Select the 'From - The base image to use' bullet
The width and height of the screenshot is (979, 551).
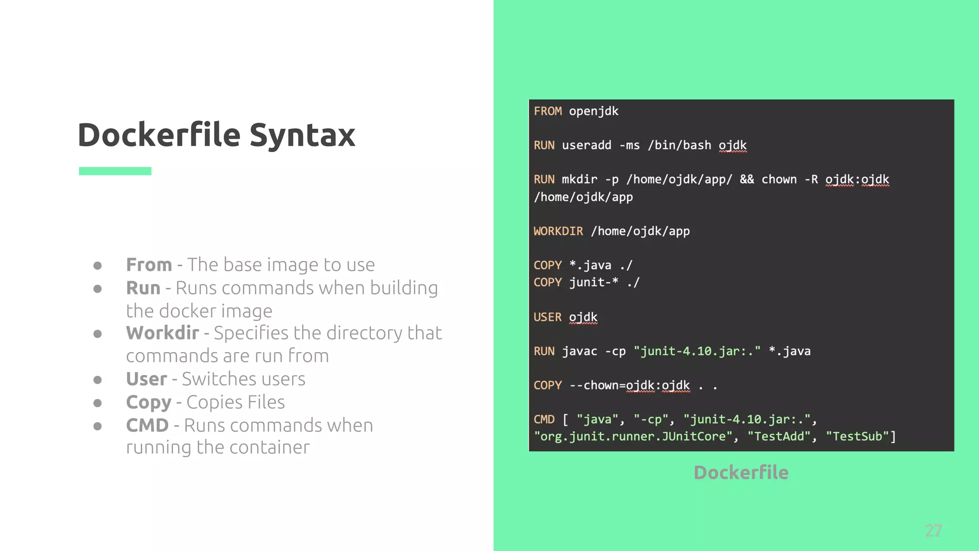coord(250,264)
